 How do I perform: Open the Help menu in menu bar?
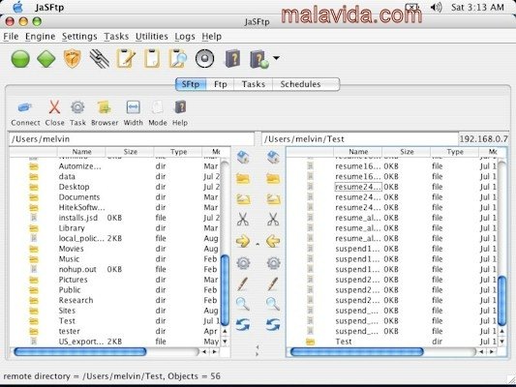click(x=212, y=37)
